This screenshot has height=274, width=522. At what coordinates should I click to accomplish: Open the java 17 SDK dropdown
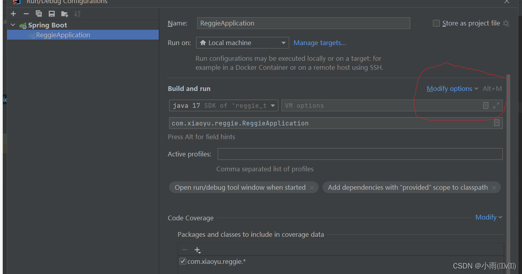(224, 105)
